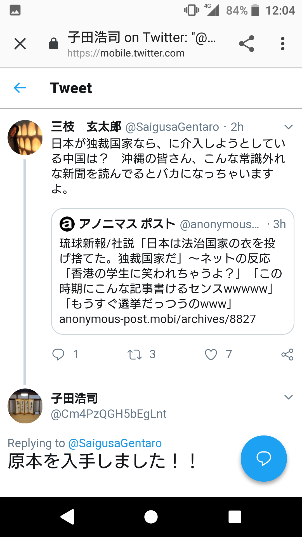Like the tweet using the heart icon

pos(211,355)
